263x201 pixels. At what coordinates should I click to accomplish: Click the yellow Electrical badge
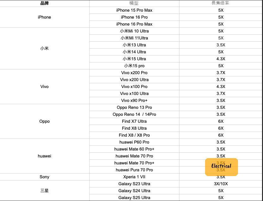tap(221, 167)
